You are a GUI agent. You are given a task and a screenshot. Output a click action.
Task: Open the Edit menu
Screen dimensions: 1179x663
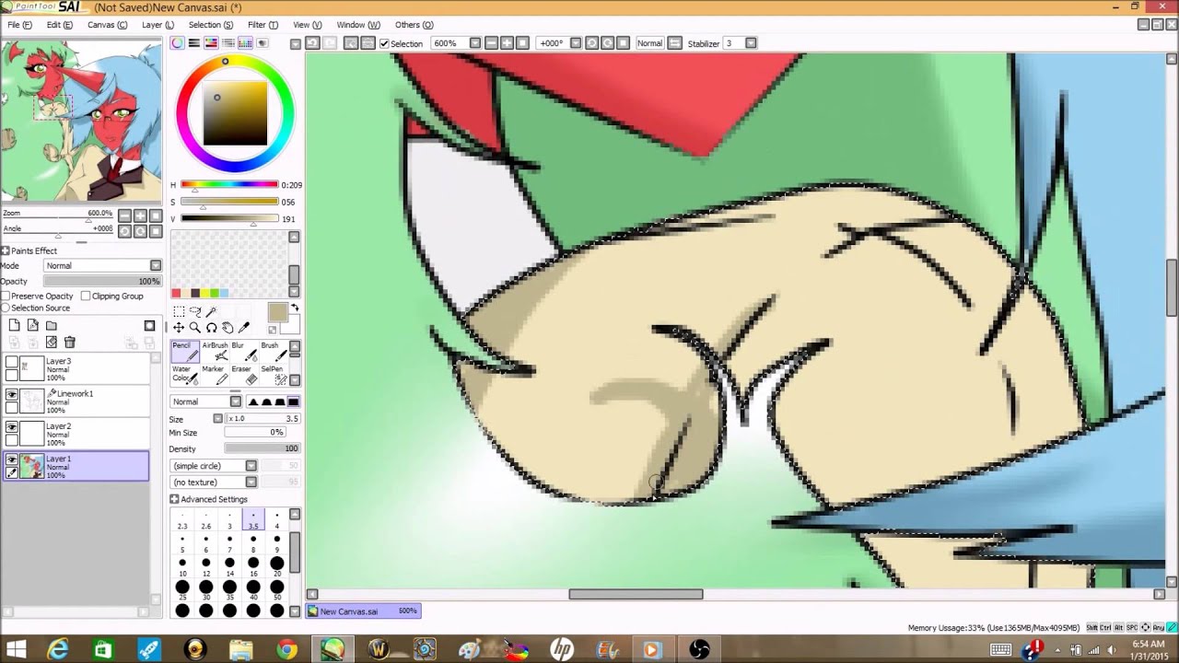coord(59,25)
